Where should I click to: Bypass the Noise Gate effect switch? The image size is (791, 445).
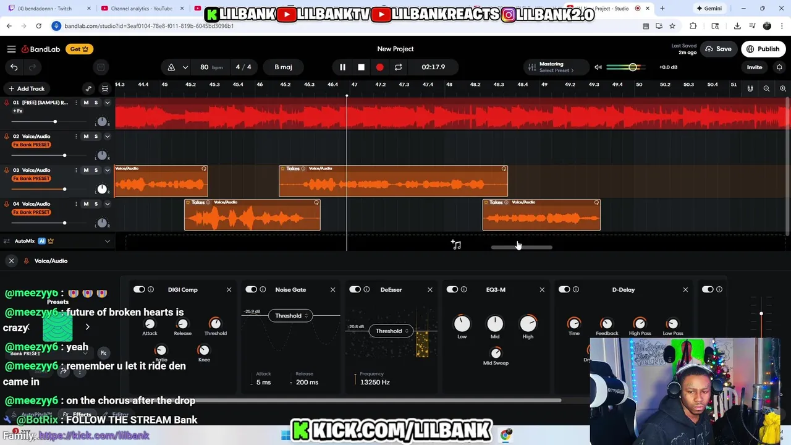251,289
